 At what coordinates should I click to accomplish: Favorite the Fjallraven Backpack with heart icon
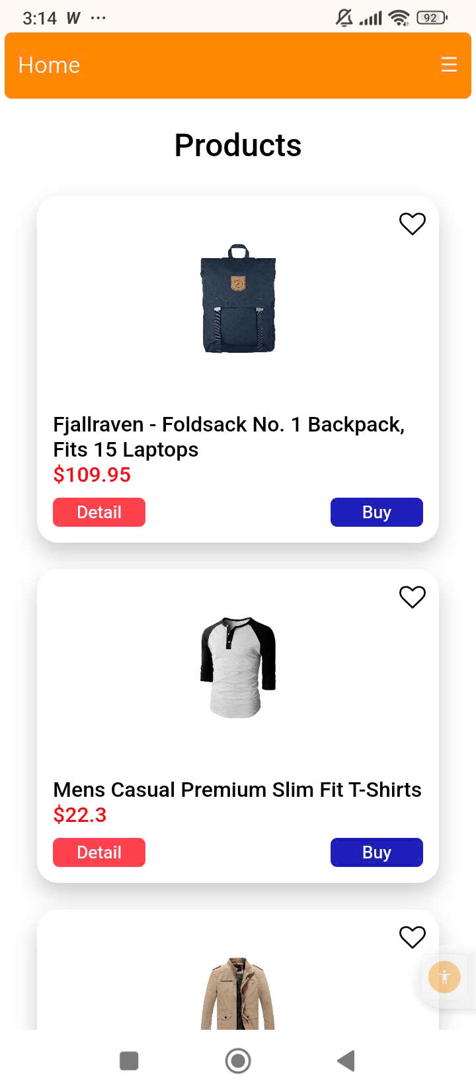coord(412,224)
